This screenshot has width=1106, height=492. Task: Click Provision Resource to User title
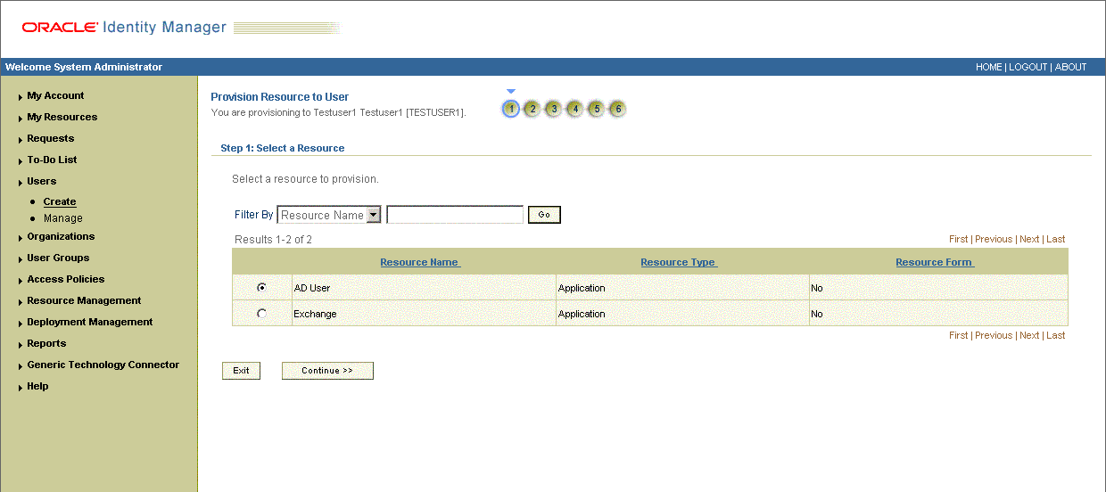click(x=280, y=97)
